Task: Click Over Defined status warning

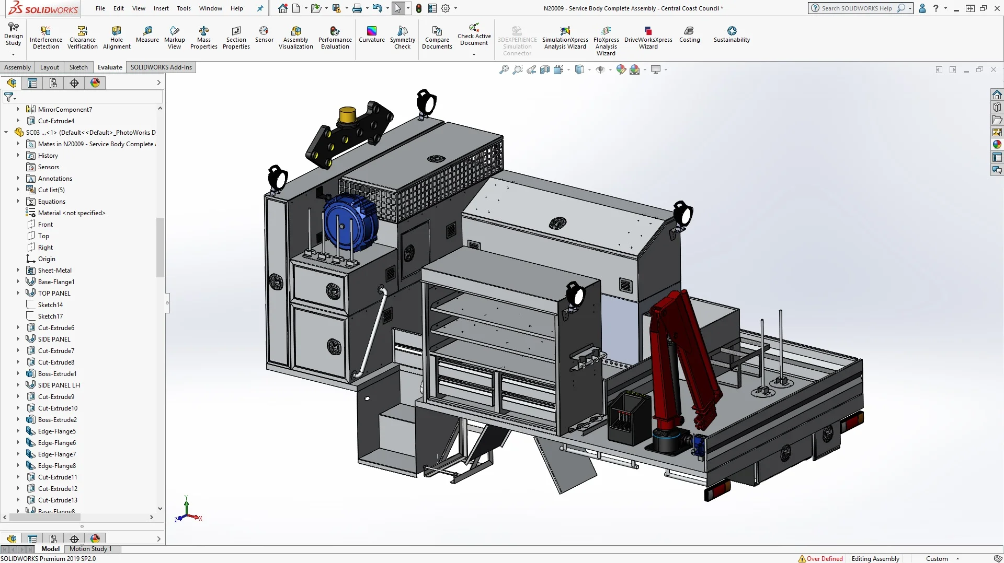Action: click(820, 559)
